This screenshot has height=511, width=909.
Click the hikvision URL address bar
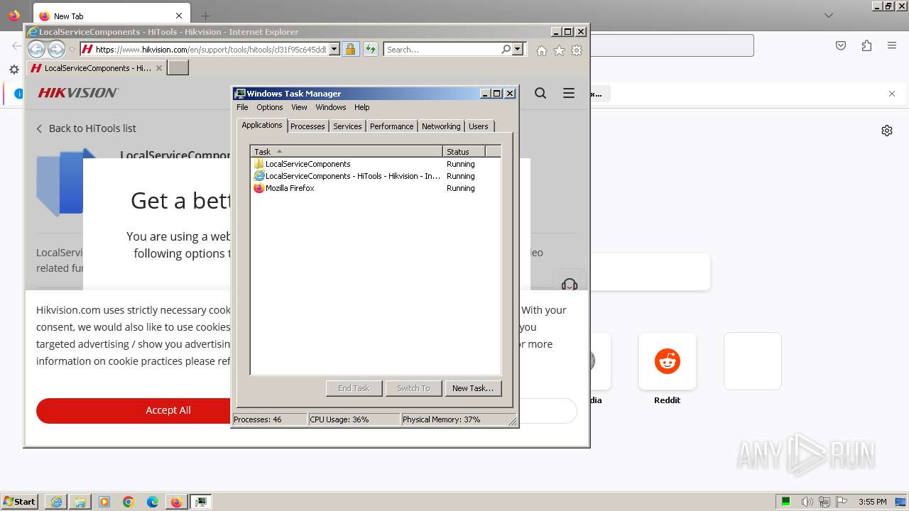[x=210, y=50]
